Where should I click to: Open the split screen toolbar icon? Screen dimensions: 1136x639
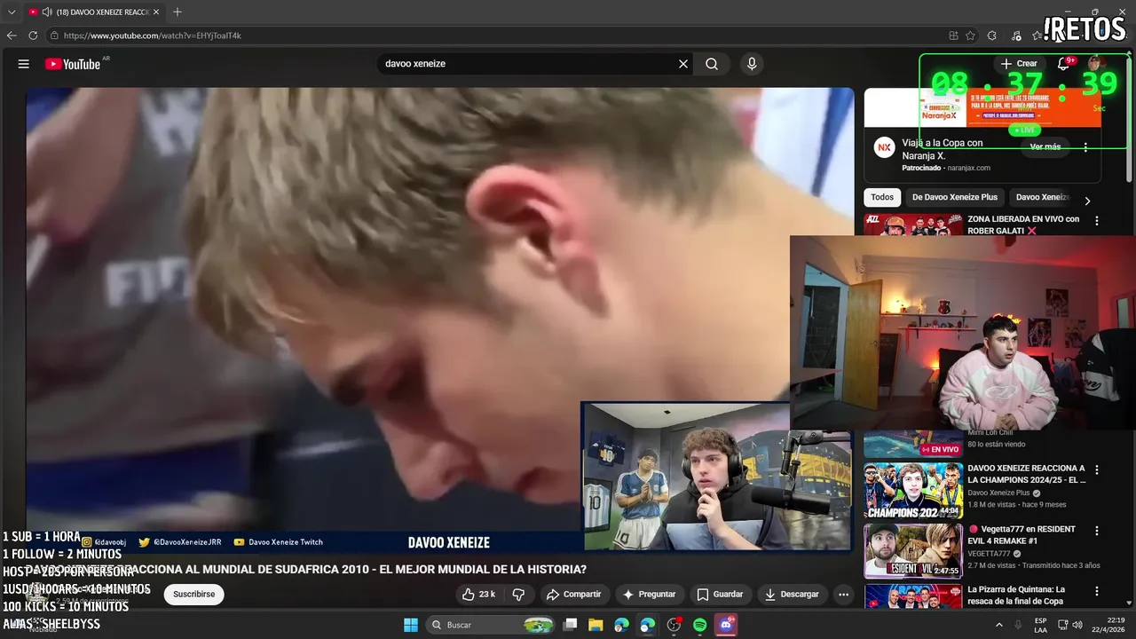pyautogui.click(x=953, y=35)
